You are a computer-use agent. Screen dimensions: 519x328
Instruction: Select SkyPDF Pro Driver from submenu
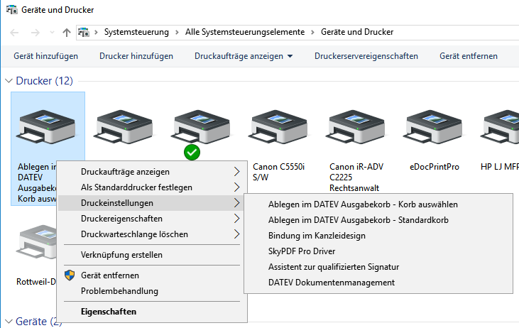click(x=302, y=251)
